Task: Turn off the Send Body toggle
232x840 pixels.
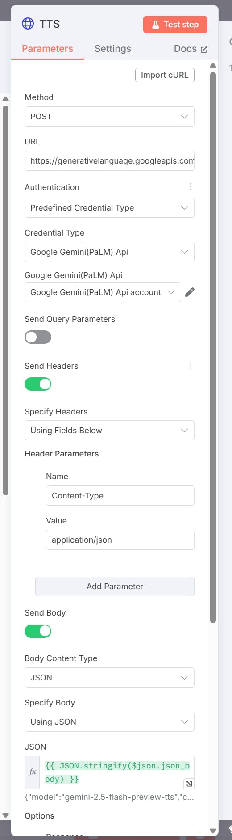Action: 38,631
